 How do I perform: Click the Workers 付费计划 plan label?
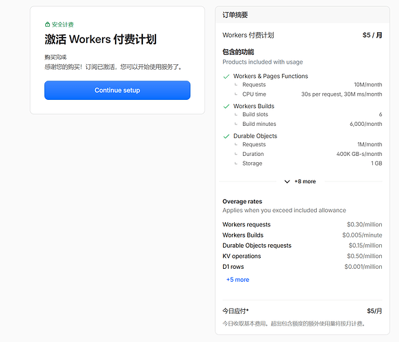pos(248,35)
